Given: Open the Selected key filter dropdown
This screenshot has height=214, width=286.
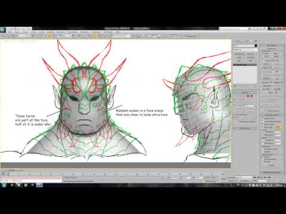Looking at the screenshot, I should click(x=244, y=177).
